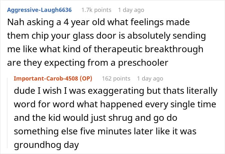Visit Important-Carob-4508's profile
This screenshot has height=154, width=225.
(48, 78)
